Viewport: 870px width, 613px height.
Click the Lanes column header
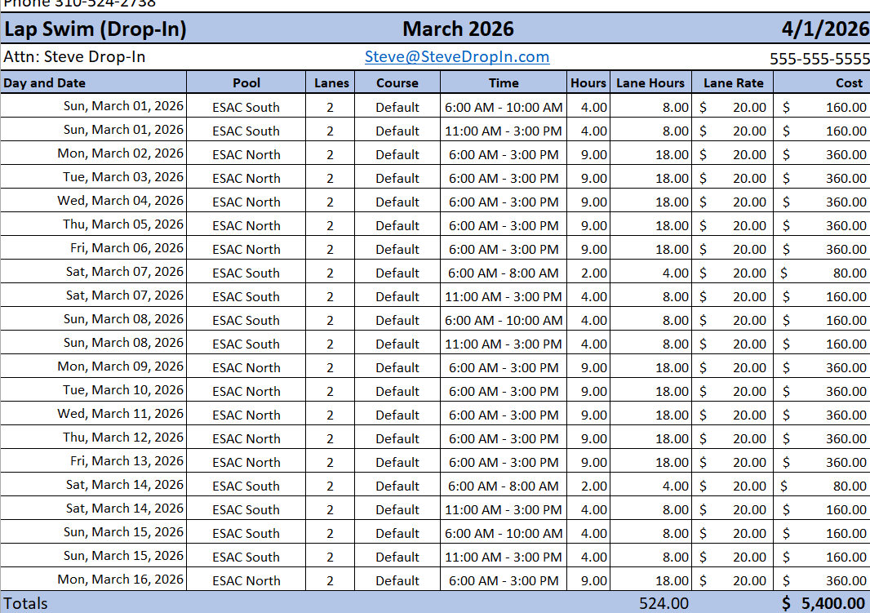(331, 82)
